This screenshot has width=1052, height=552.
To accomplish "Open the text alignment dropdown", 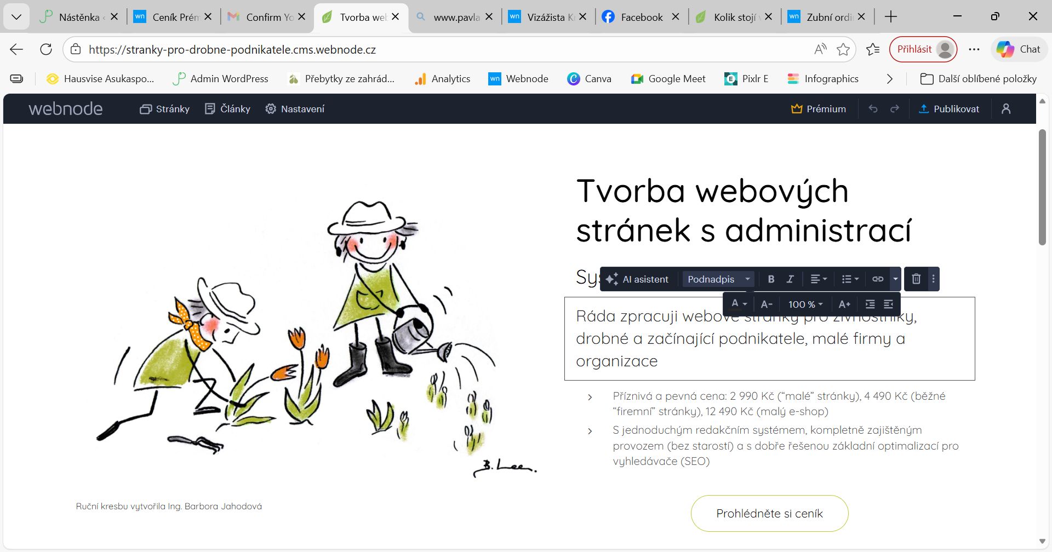I will (x=819, y=279).
